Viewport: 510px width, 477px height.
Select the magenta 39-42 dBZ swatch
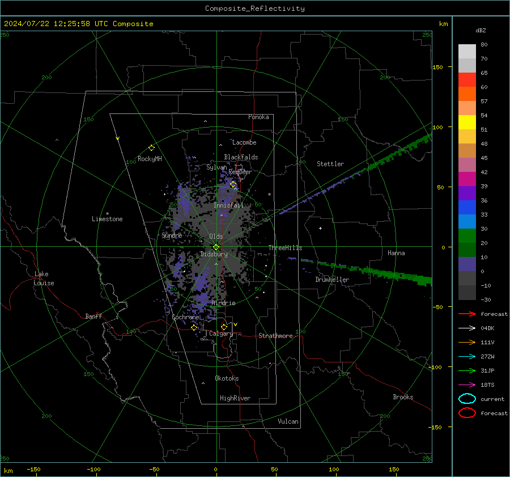(467, 179)
